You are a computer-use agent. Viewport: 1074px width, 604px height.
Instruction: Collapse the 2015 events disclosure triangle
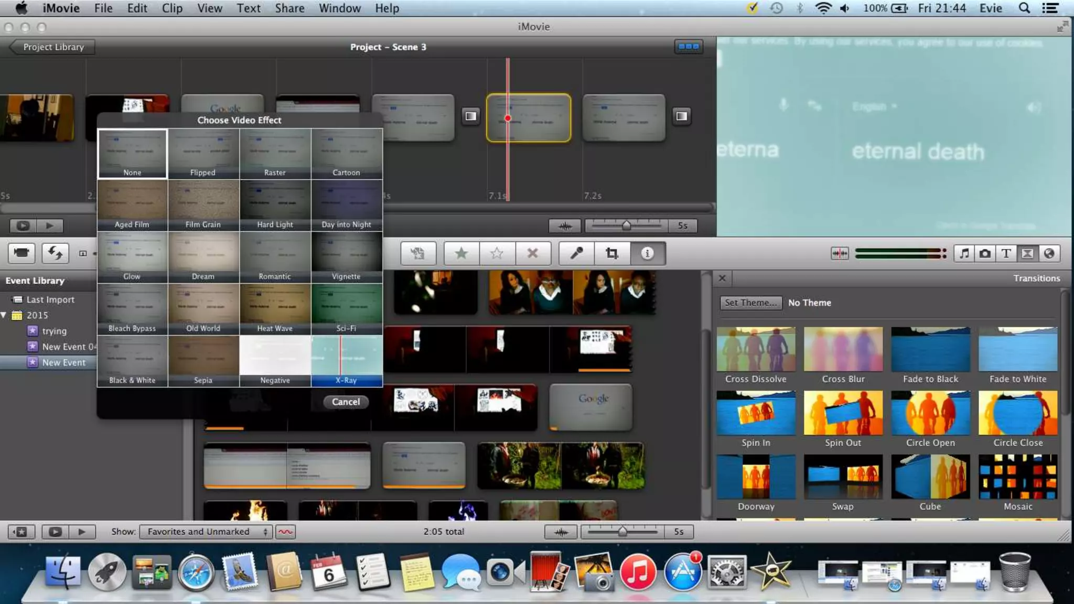pos(4,315)
